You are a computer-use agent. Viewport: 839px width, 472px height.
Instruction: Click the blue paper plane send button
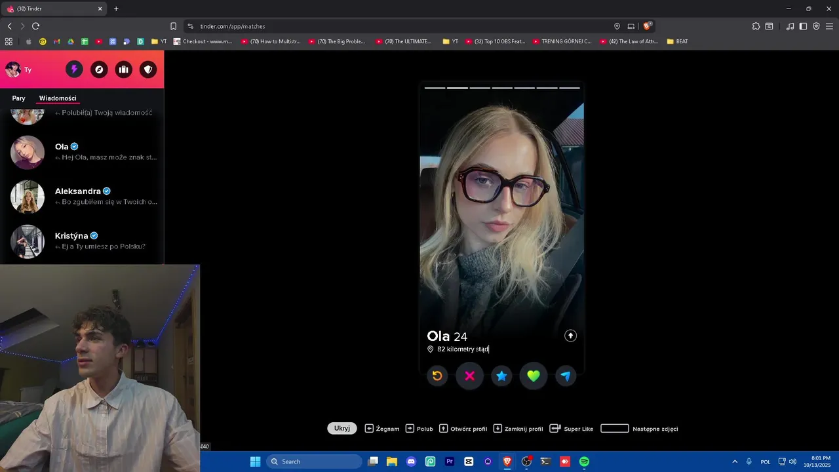[x=566, y=376]
